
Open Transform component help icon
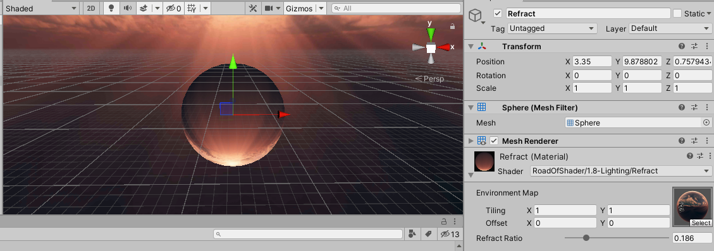[682, 46]
